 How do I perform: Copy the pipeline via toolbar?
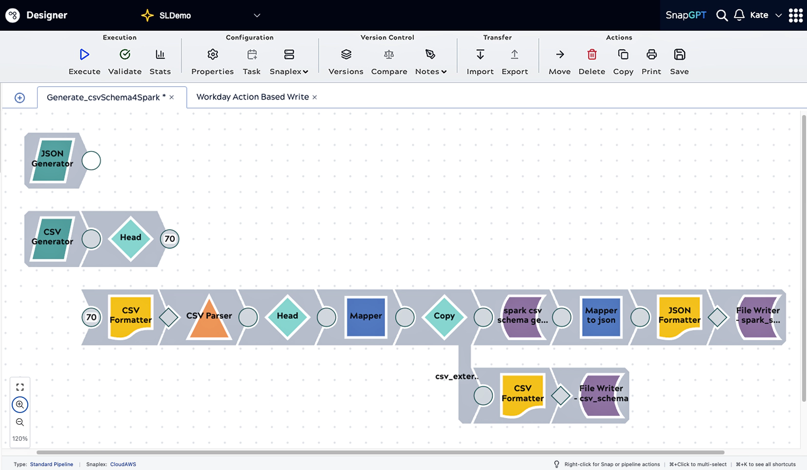click(x=623, y=54)
